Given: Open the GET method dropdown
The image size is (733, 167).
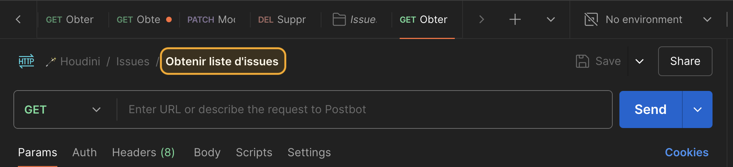Looking at the screenshot, I should click(x=63, y=109).
